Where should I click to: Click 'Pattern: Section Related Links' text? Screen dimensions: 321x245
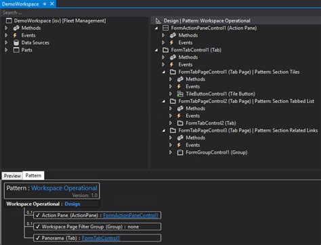[x=286, y=131]
